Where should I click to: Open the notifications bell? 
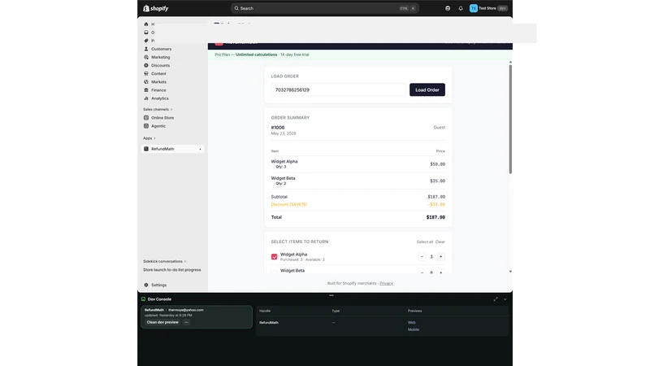[461, 8]
